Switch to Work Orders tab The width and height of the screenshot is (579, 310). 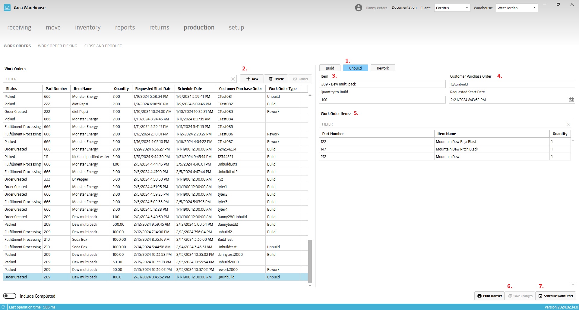[17, 46]
